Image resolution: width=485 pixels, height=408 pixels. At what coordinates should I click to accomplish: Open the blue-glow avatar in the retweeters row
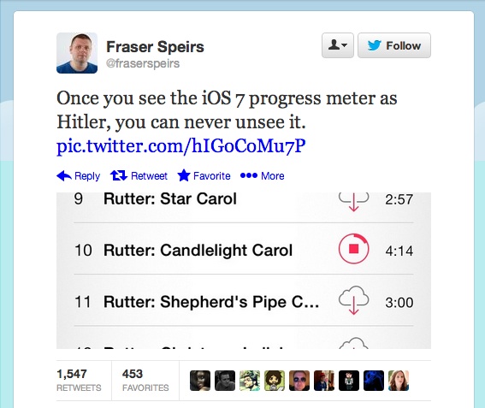(374, 381)
